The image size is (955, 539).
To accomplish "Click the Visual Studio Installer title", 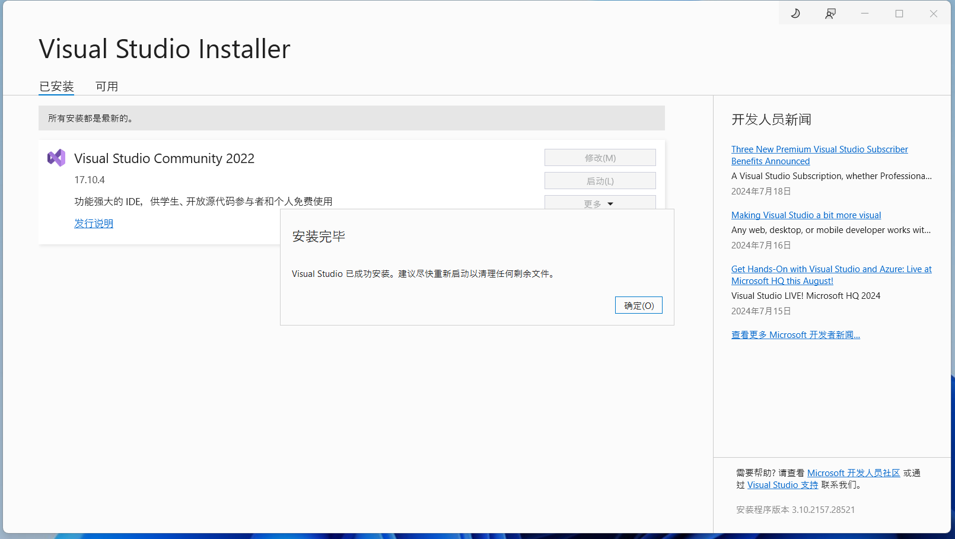I will pyautogui.click(x=165, y=49).
